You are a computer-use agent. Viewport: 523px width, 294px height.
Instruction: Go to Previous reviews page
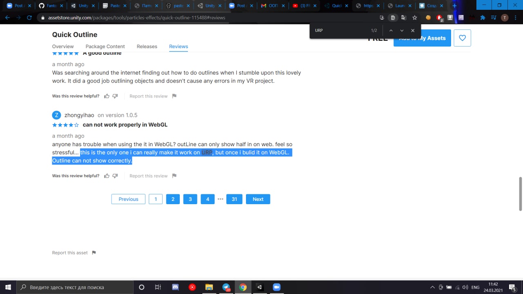[x=128, y=199]
